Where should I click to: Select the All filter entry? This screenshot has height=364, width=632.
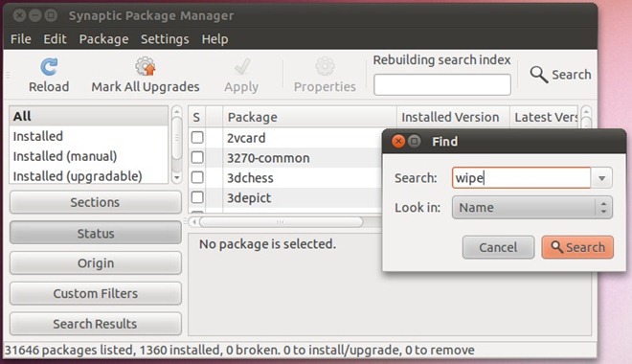[x=88, y=117]
